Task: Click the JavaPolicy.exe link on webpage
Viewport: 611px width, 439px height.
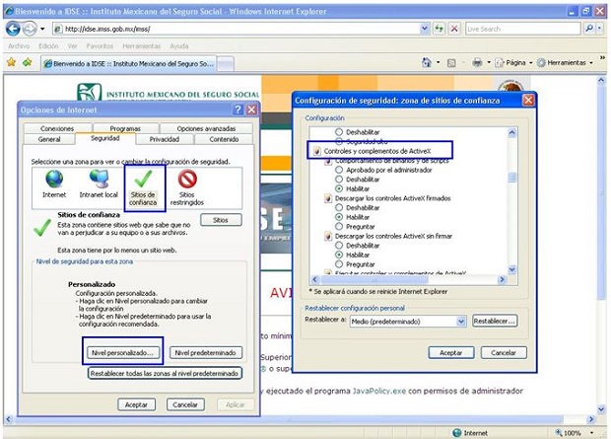Action: point(379,391)
